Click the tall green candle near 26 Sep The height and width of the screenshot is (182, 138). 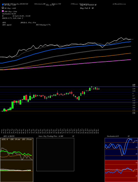coord(12,105)
